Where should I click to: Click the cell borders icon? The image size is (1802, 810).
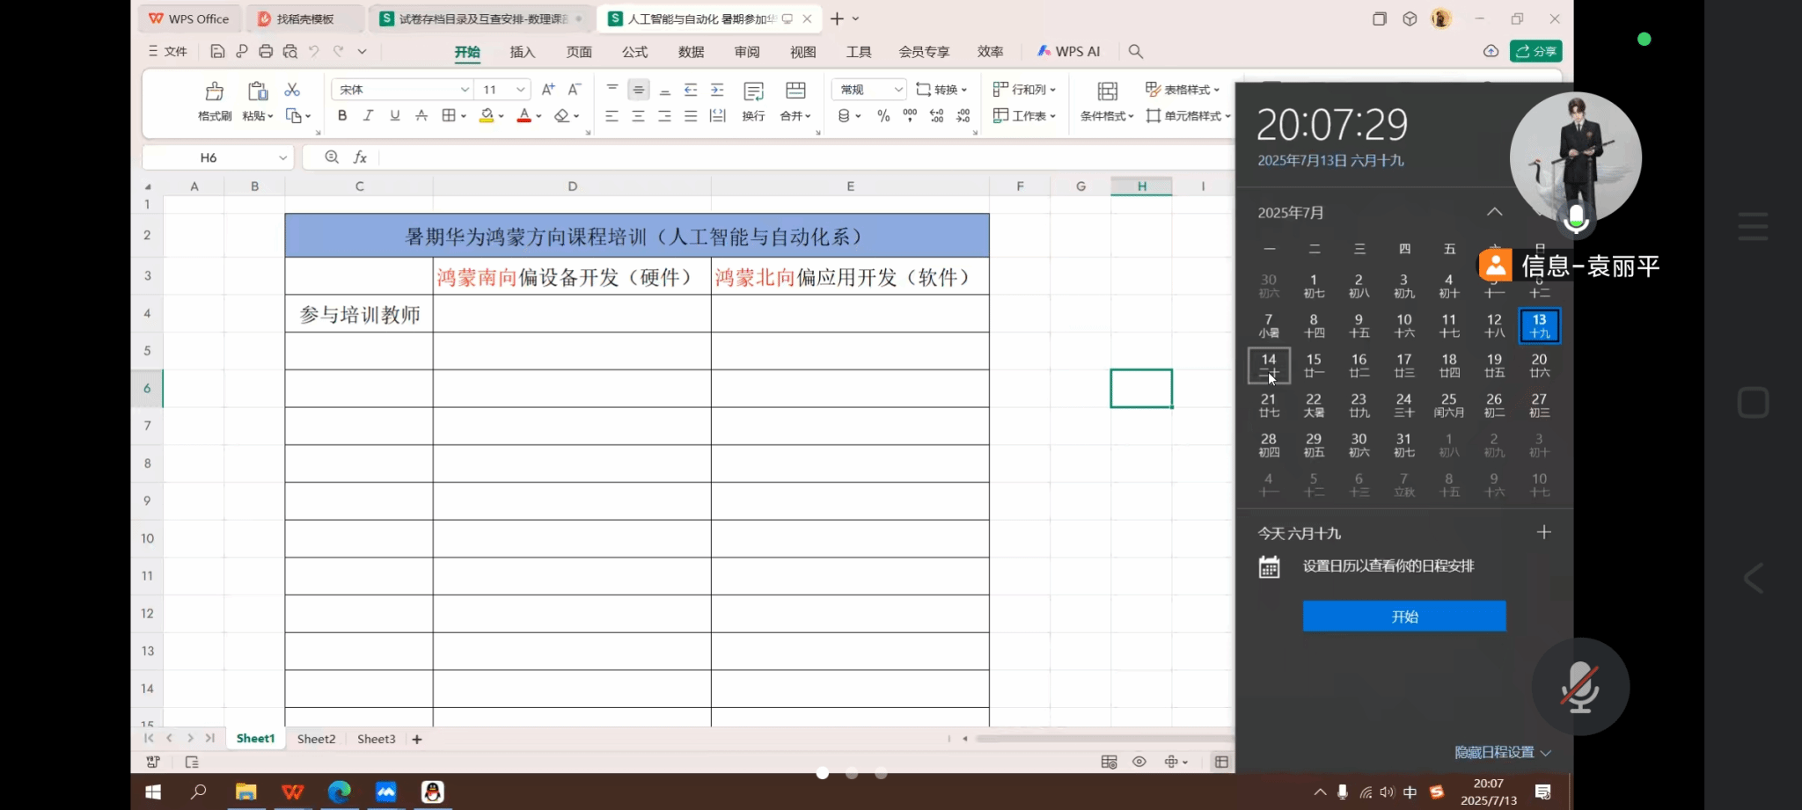[x=449, y=115]
